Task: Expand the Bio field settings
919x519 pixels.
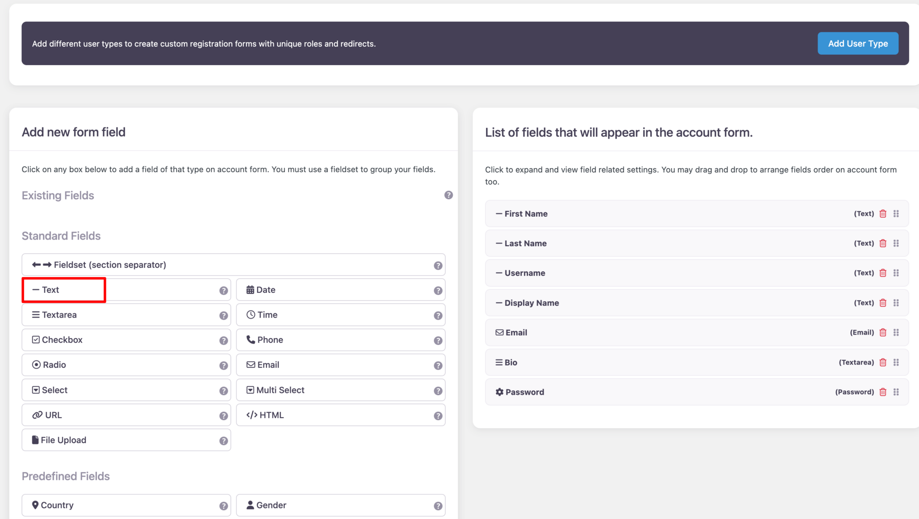Action: tap(697, 362)
